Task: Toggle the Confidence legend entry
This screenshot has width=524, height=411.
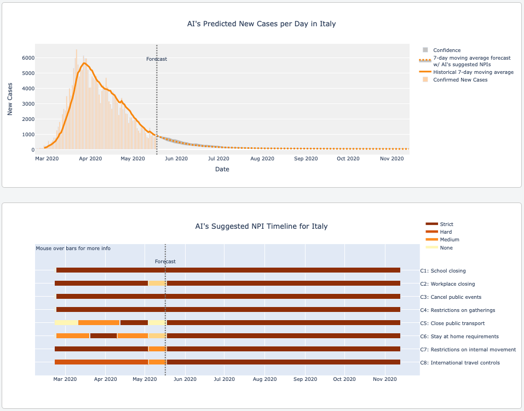Action: (x=446, y=50)
